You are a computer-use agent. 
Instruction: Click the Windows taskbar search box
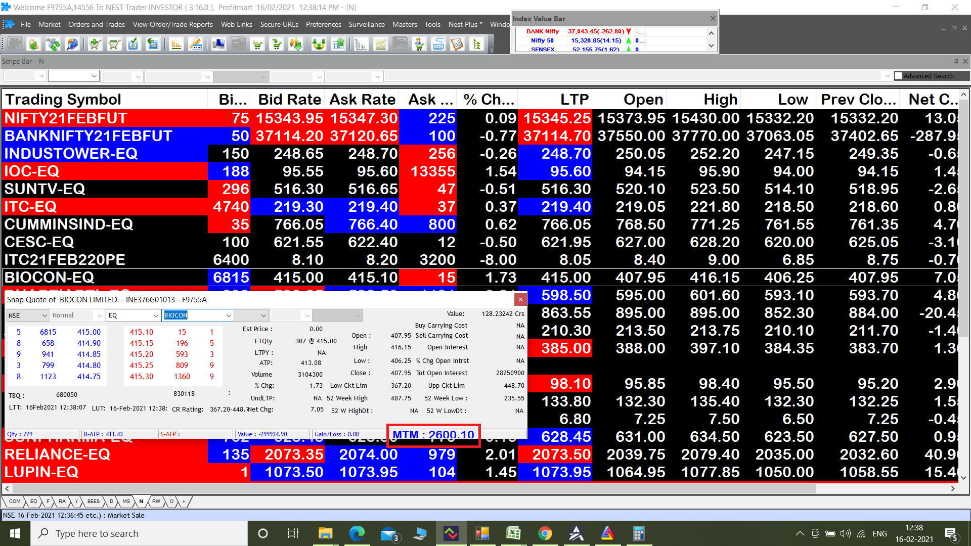point(139,533)
